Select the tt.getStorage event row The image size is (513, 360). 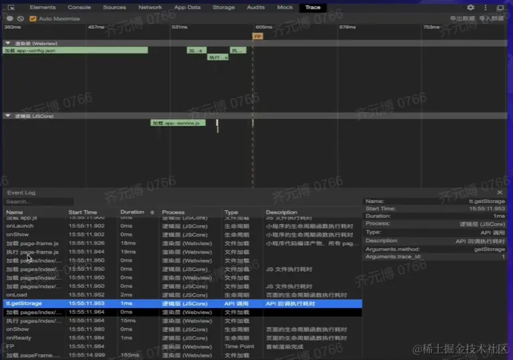pyautogui.click(x=183, y=303)
